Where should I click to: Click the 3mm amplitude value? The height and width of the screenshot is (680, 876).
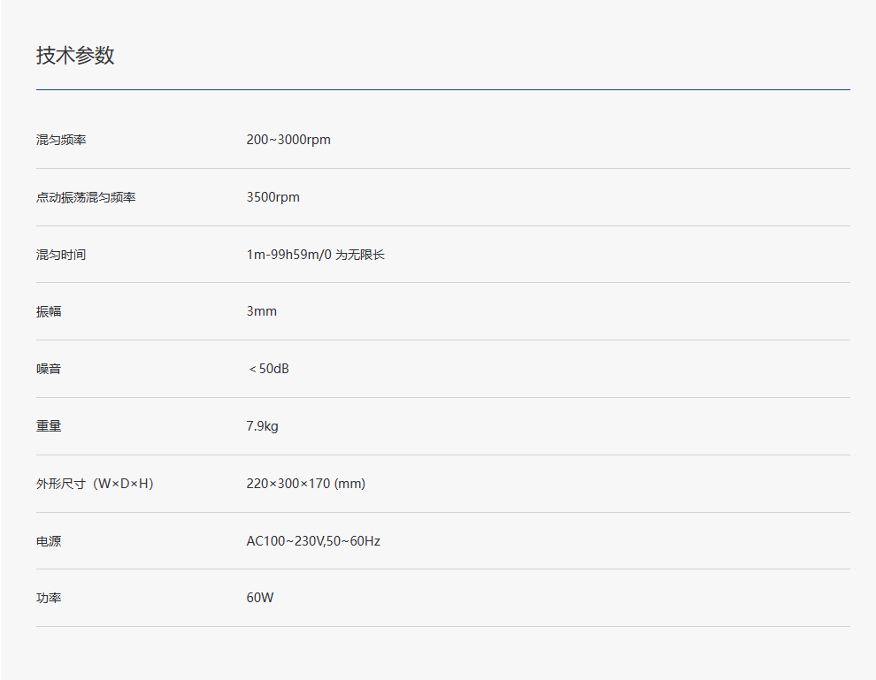pos(261,311)
